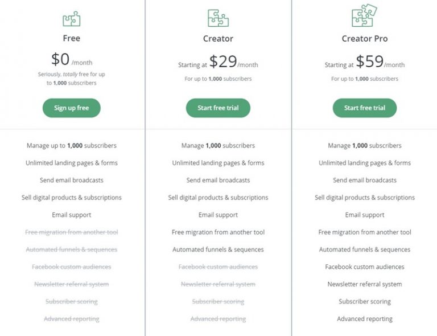Click the Creator plan puzzle icon

point(218,18)
